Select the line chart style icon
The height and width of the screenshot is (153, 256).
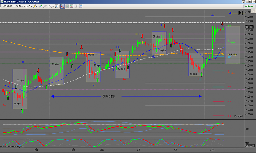[29, 6]
